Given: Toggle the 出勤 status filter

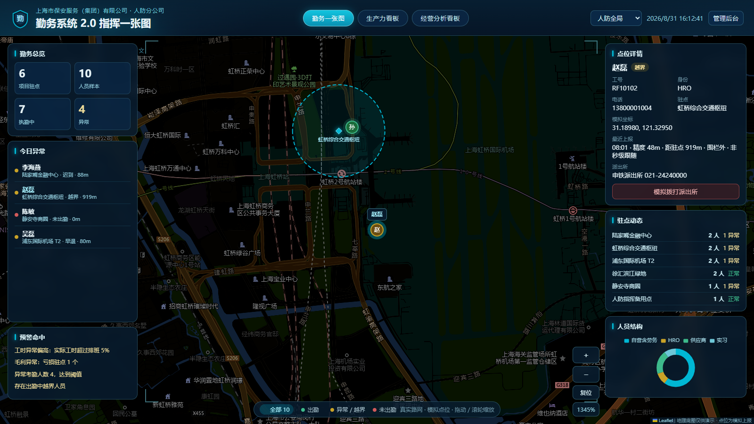Looking at the screenshot, I should click(310, 410).
